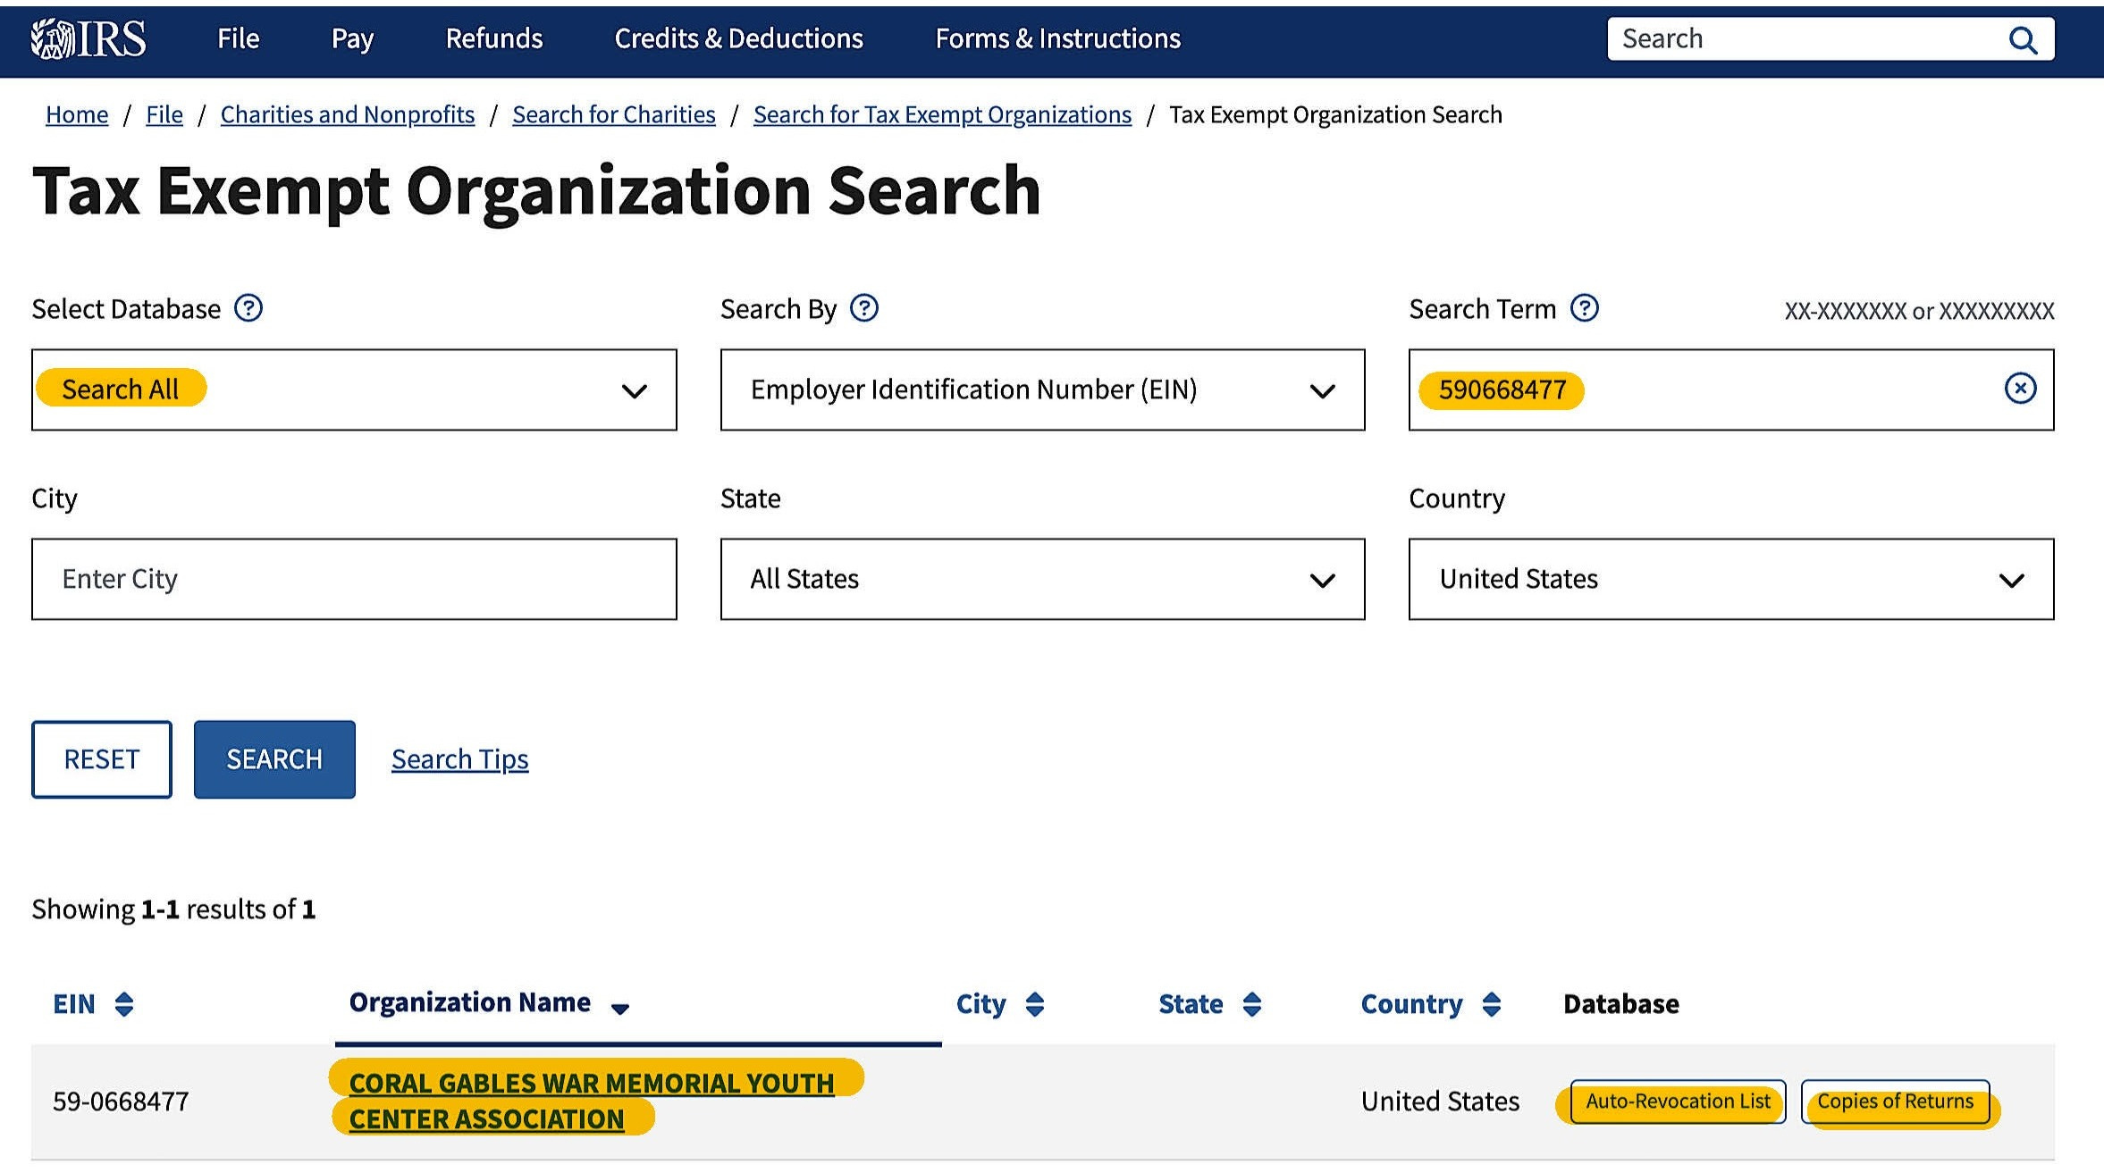Open Select Database help icon
Image resolution: width=2104 pixels, height=1173 pixels.
click(248, 308)
